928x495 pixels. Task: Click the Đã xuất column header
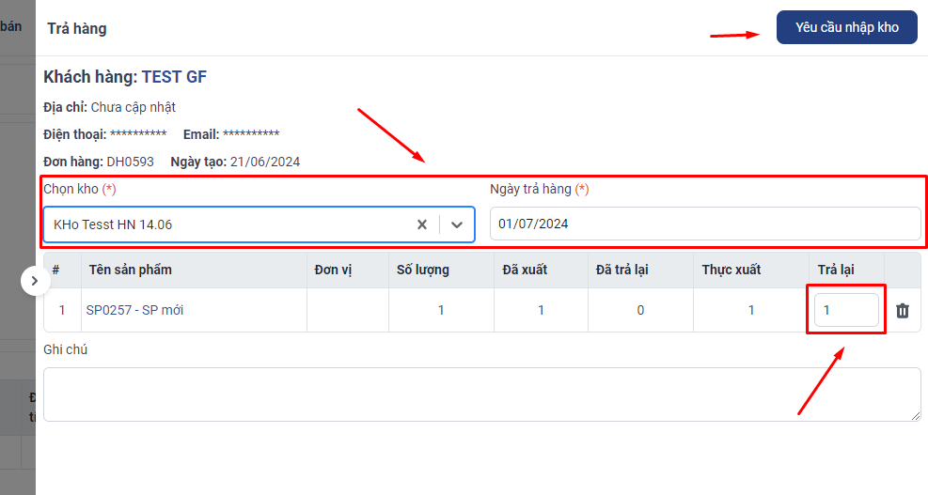525,270
